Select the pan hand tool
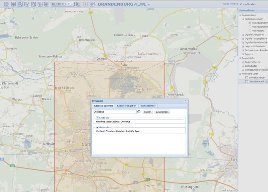Image resolution: width=268 pixels, height=192 pixels. [x=13, y=4]
